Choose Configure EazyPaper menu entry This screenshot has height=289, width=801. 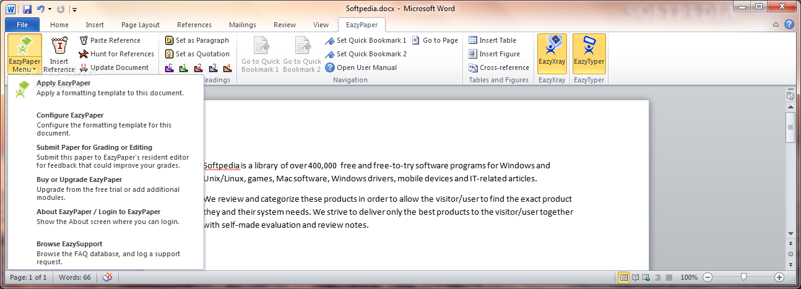pos(105,124)
